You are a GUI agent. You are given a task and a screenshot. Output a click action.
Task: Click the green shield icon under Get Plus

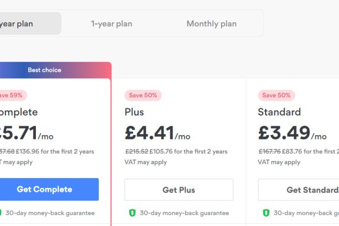coord(132,213)
